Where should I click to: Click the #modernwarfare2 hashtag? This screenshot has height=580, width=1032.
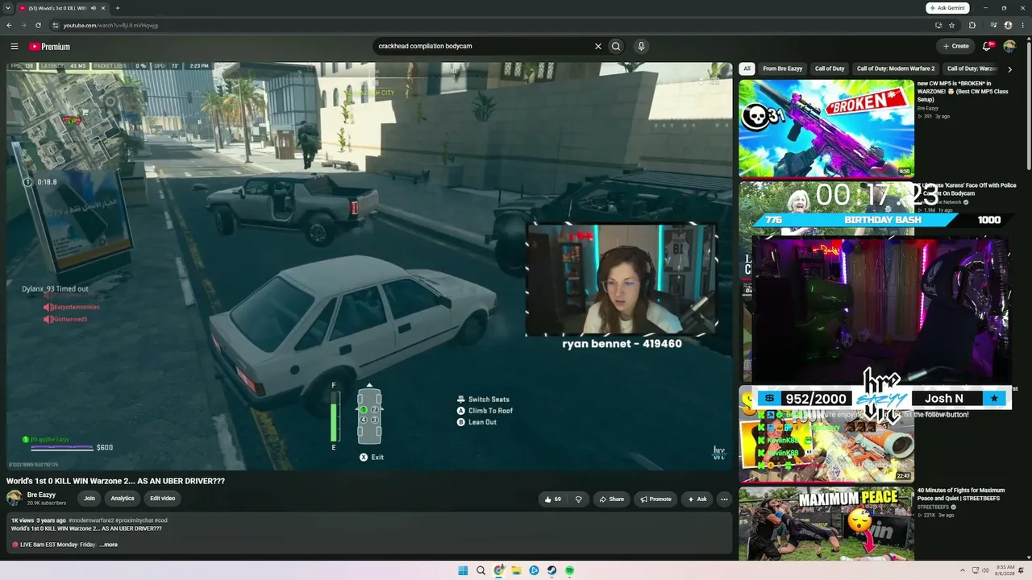[x=91, y=521]
